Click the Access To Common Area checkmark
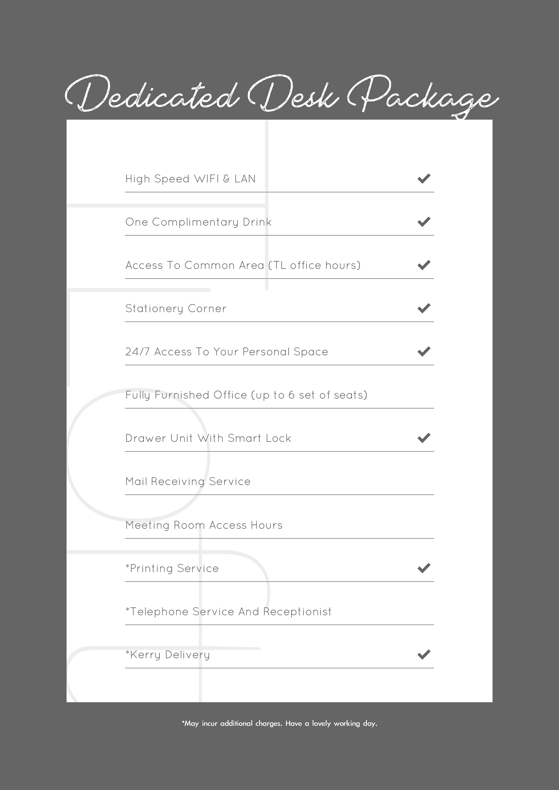Viewport: 559px width, 790px height. [424, 265]
